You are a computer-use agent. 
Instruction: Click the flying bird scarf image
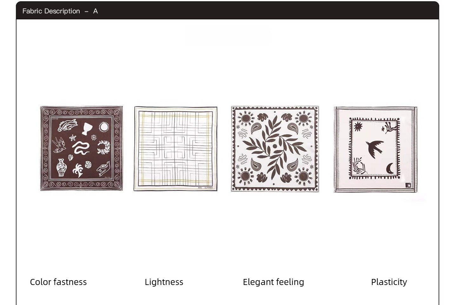(376, 149)
